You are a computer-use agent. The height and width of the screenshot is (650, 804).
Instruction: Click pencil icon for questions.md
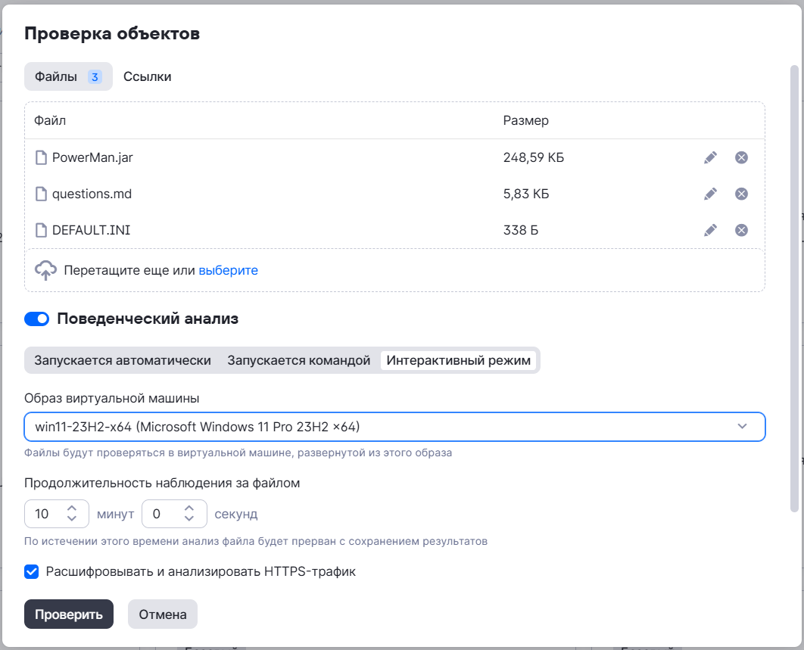pos(710,194)
